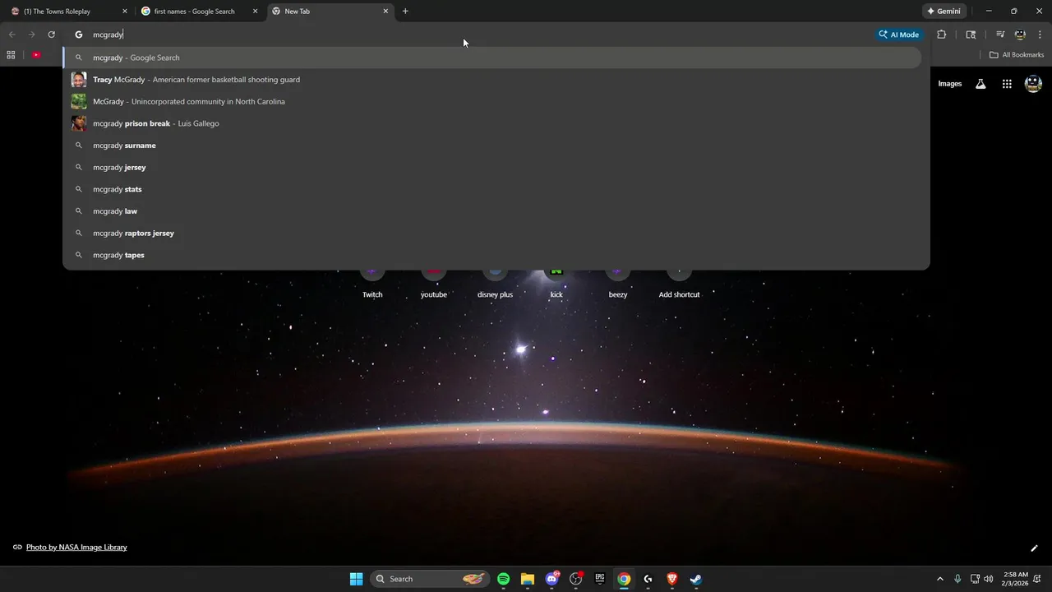Select mcgrady jersey suggestion
This screenshot has height=592, width=1052.
point(491,167)
